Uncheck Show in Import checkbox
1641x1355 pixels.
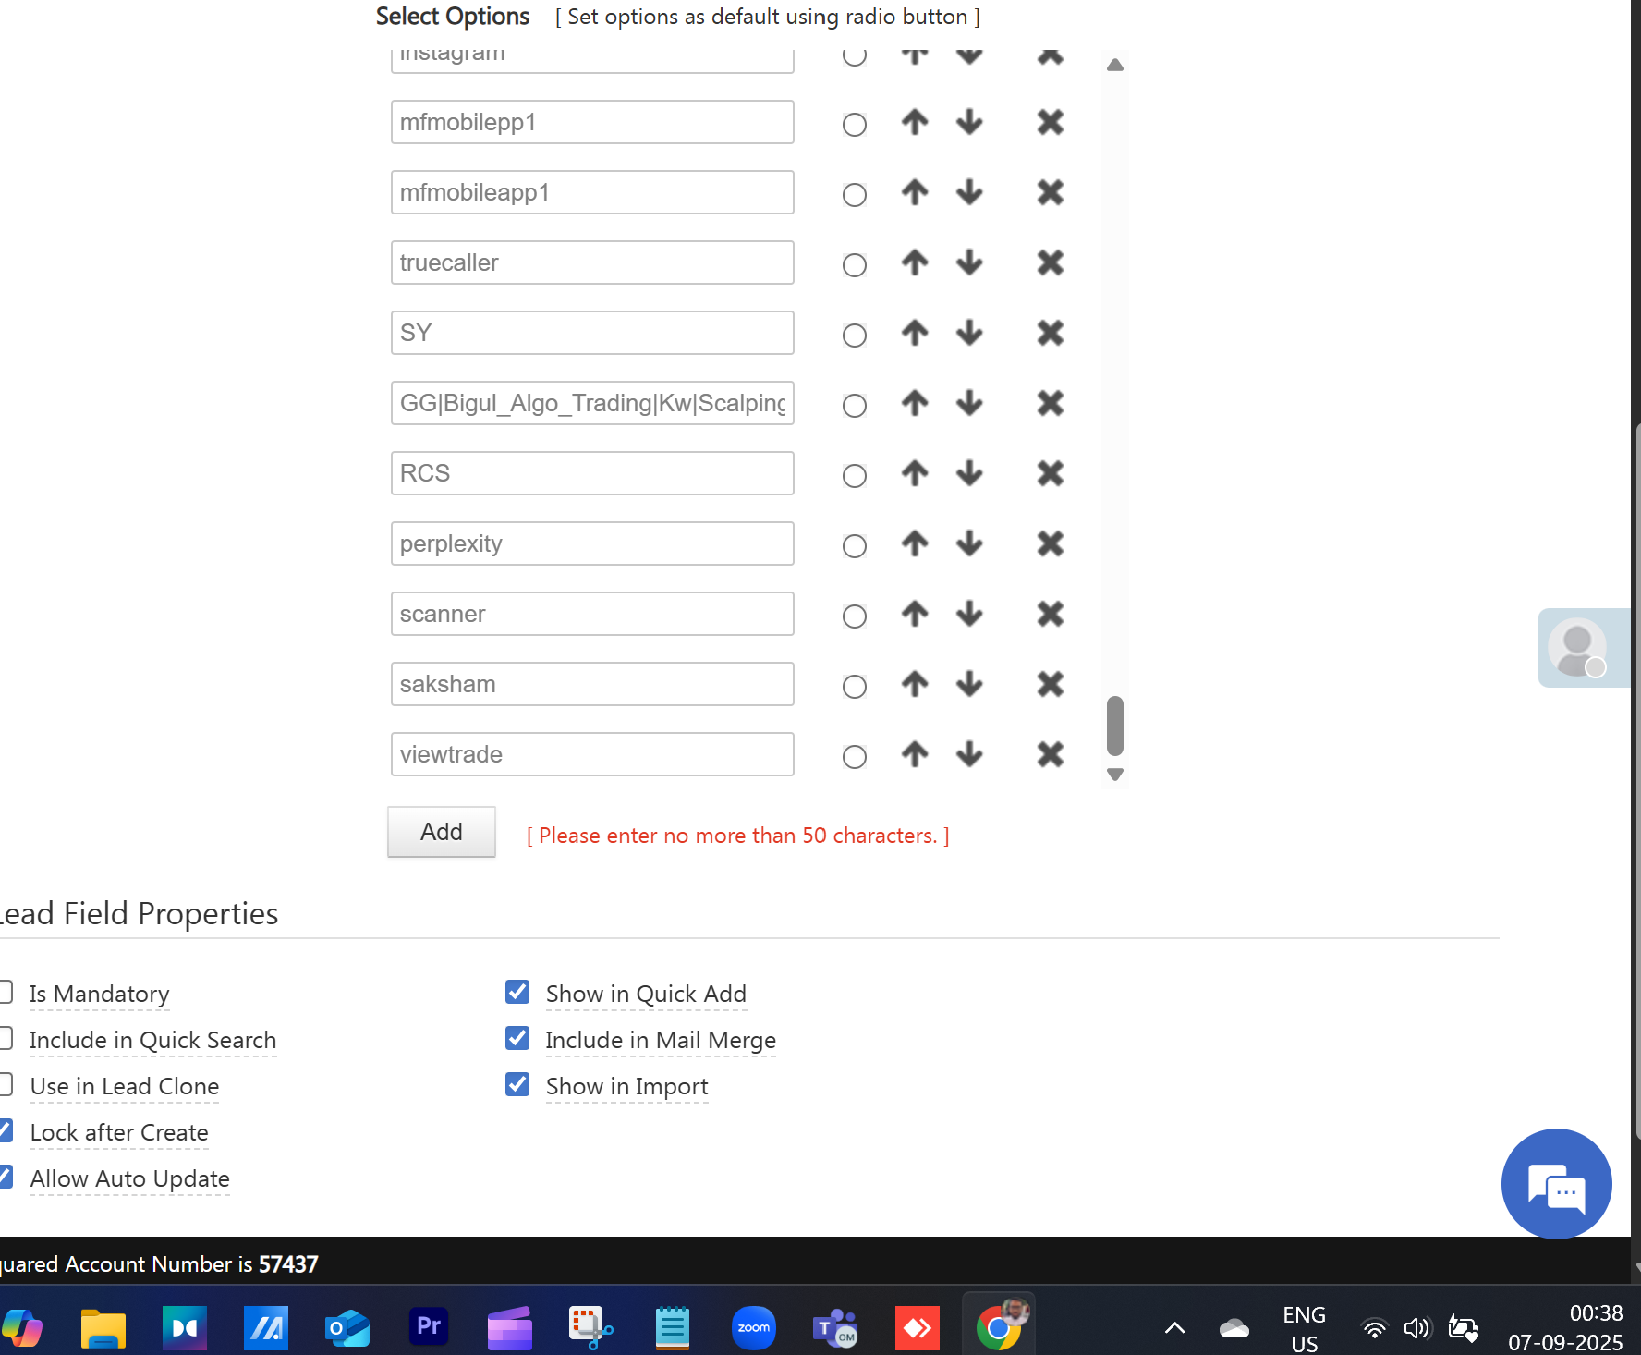517,1084
